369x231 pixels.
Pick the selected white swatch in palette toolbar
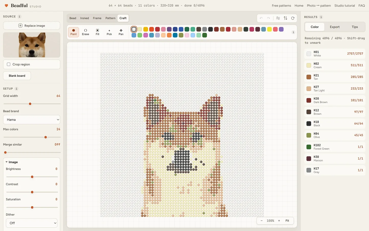point(134,29)
